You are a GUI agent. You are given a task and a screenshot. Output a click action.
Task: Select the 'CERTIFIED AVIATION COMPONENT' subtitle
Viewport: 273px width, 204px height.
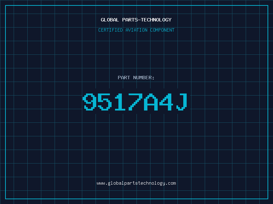coord(136,30)
